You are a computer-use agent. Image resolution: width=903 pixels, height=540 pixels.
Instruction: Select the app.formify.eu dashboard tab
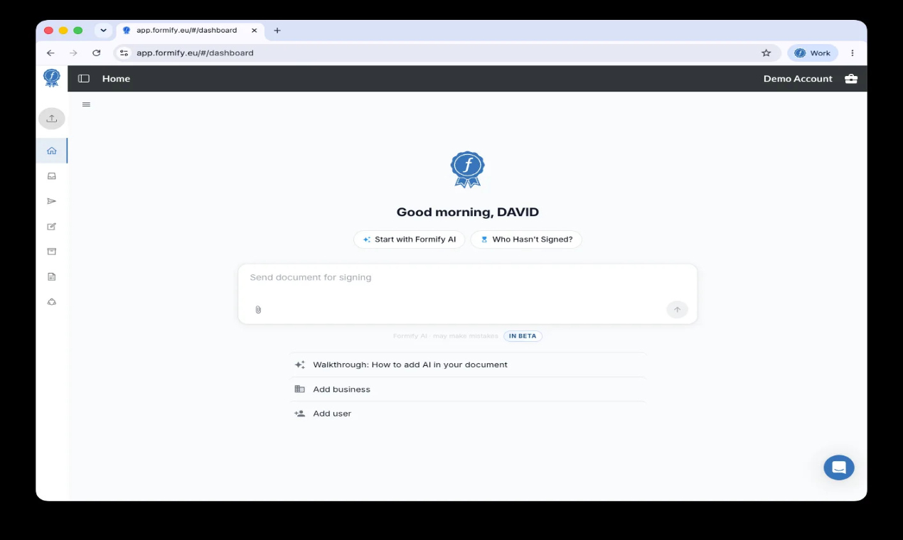point(190,31)
